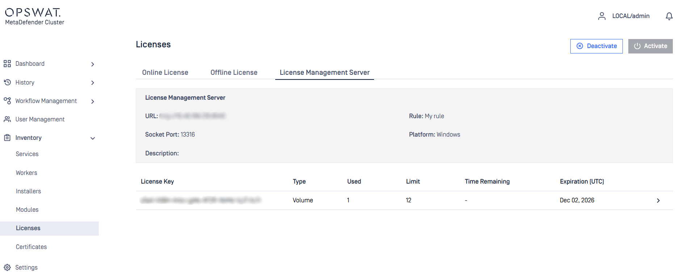Click the user profile icon

(602, 16)
